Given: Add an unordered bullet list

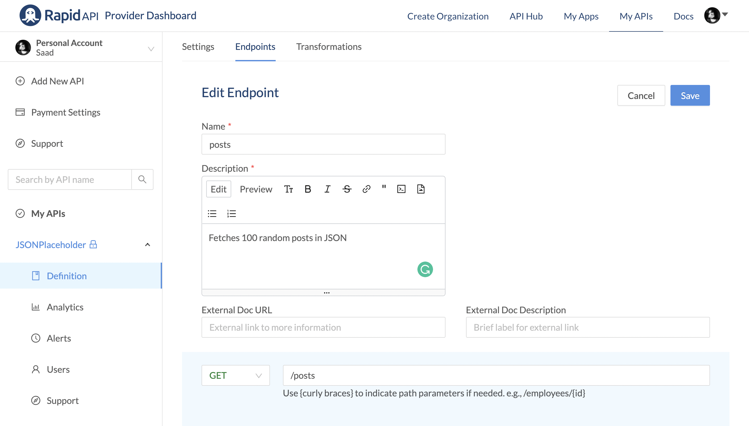Looking at the screenshot, I should pyautogui.click(x=212, y=214).
